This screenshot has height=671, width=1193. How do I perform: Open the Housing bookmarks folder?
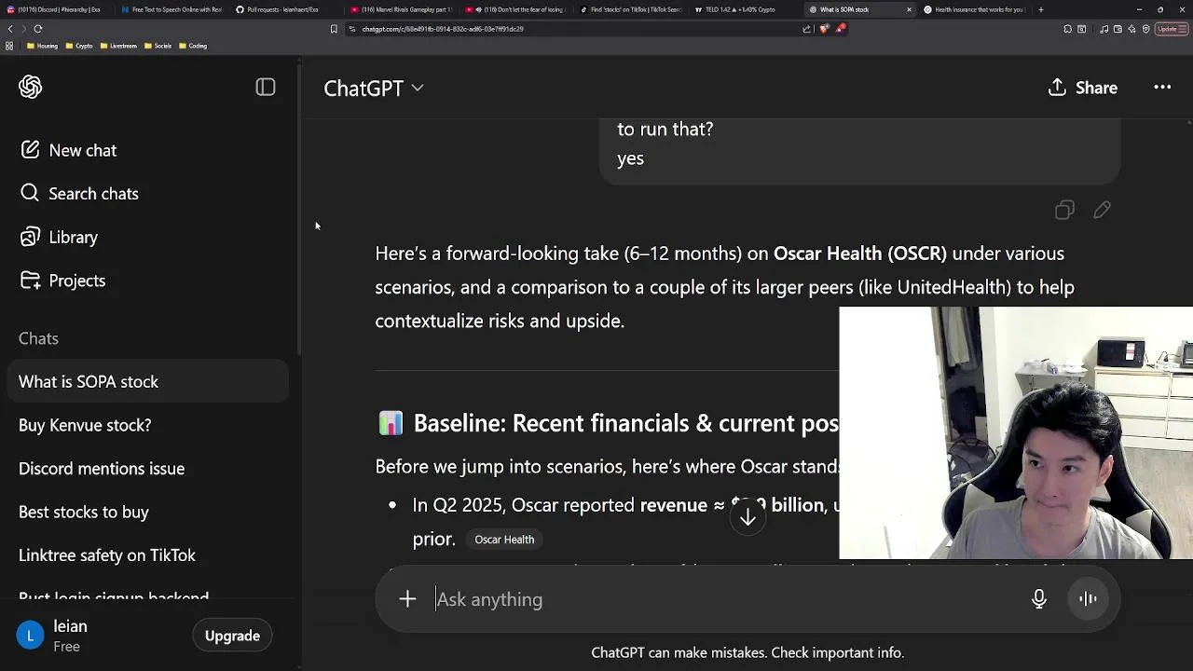tap(43, 46)
